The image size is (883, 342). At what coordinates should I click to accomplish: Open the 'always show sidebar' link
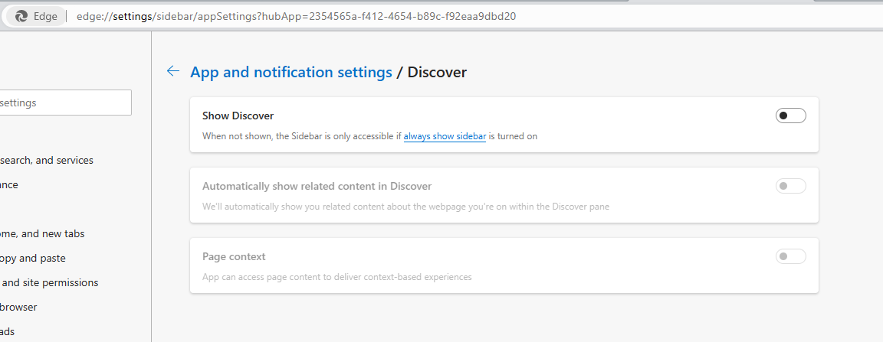445,136
